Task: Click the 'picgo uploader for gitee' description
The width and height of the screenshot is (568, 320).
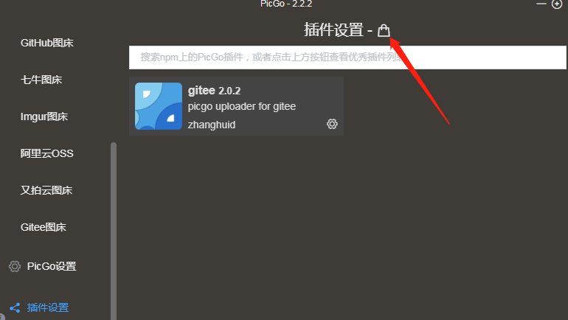Action: click(242, 106)
